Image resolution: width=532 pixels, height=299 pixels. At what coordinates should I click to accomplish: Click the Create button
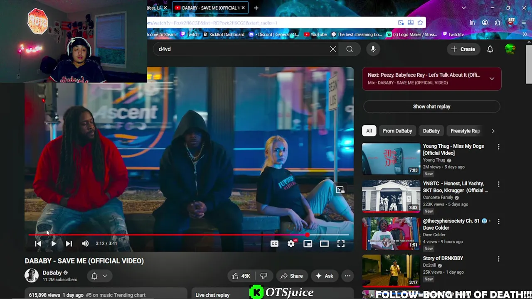point(463,49)
